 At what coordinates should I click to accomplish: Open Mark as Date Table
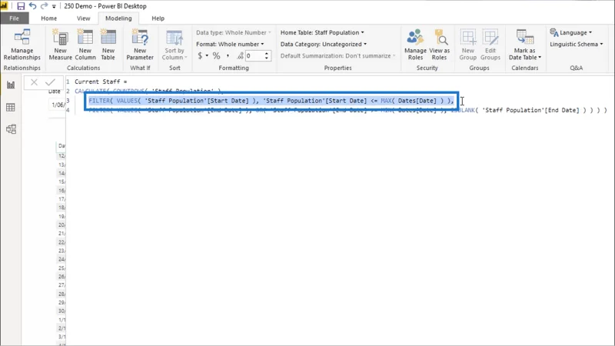525,45
